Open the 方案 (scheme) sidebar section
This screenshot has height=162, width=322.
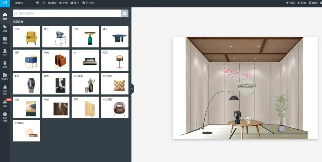[5, 40]
